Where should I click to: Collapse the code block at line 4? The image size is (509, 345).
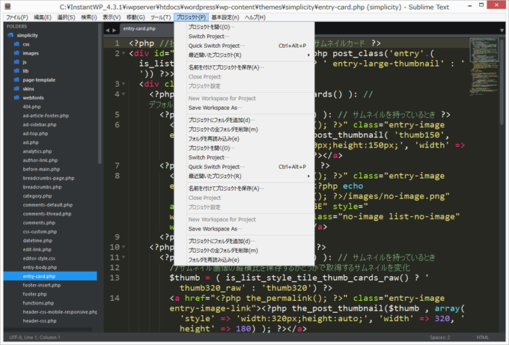124,94
